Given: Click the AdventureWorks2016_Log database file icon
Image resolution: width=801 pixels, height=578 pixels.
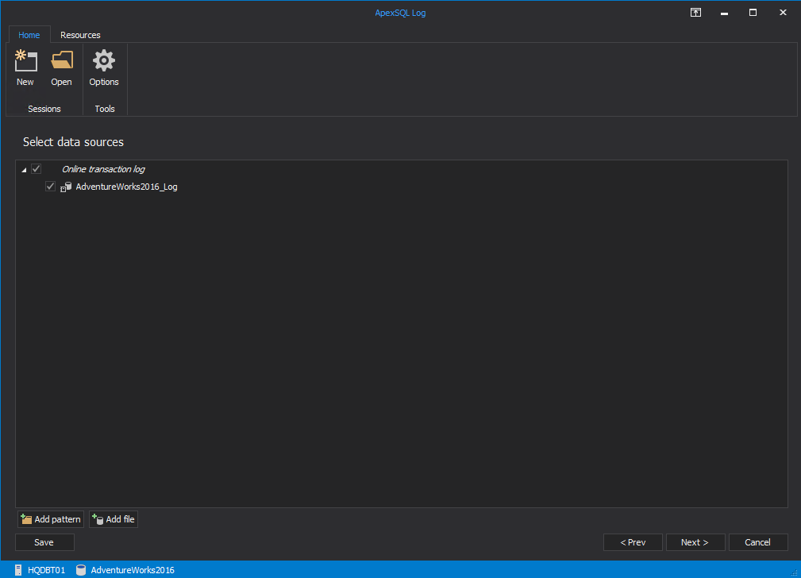Looking at the screenshot, I should 66,187.
